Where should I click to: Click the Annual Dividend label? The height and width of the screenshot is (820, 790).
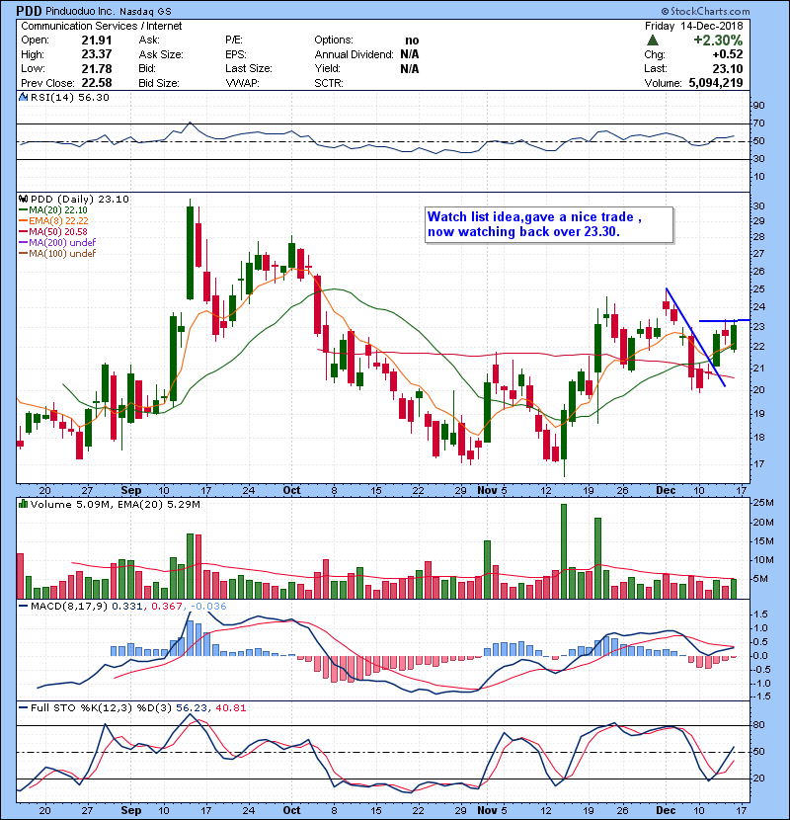point(354,54)
